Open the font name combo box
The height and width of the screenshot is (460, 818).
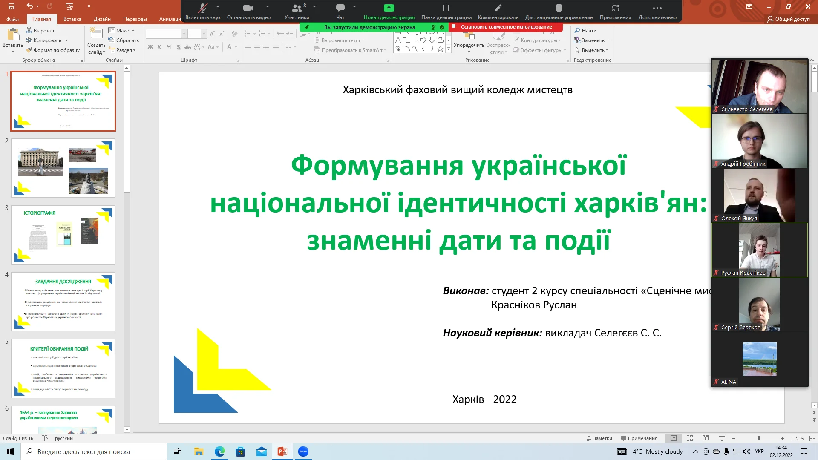pyautogui.click(x=166, y=34)
